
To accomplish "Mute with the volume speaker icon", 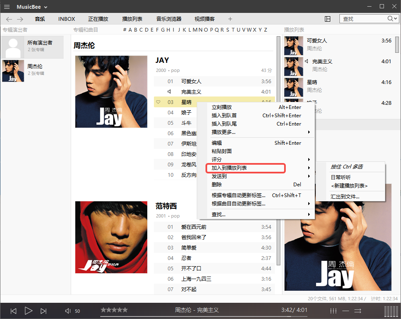I will point(68,311).
